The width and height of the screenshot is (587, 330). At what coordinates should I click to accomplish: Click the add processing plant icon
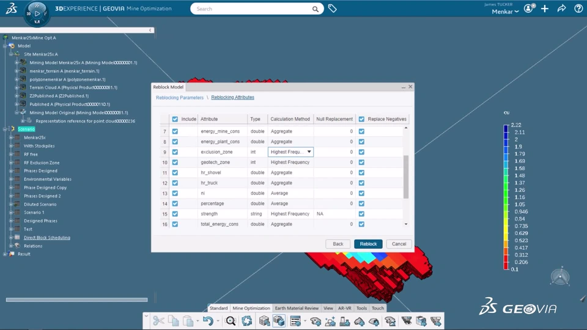coord(344,321)
